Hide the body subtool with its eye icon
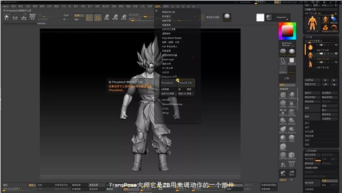This screenshot has width=342, height=193. (x=336, y=53)
